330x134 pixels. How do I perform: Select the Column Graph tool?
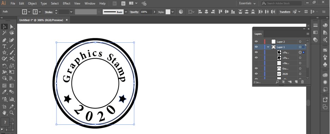point(12,99)
